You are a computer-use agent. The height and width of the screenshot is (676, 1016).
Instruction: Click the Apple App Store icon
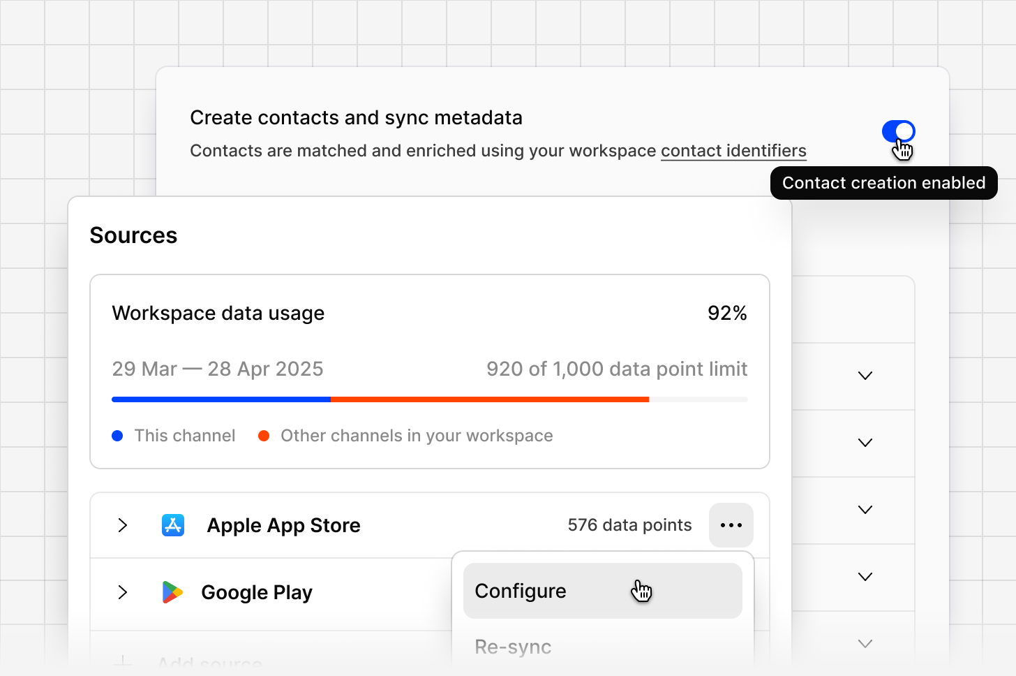click(173, 525)
